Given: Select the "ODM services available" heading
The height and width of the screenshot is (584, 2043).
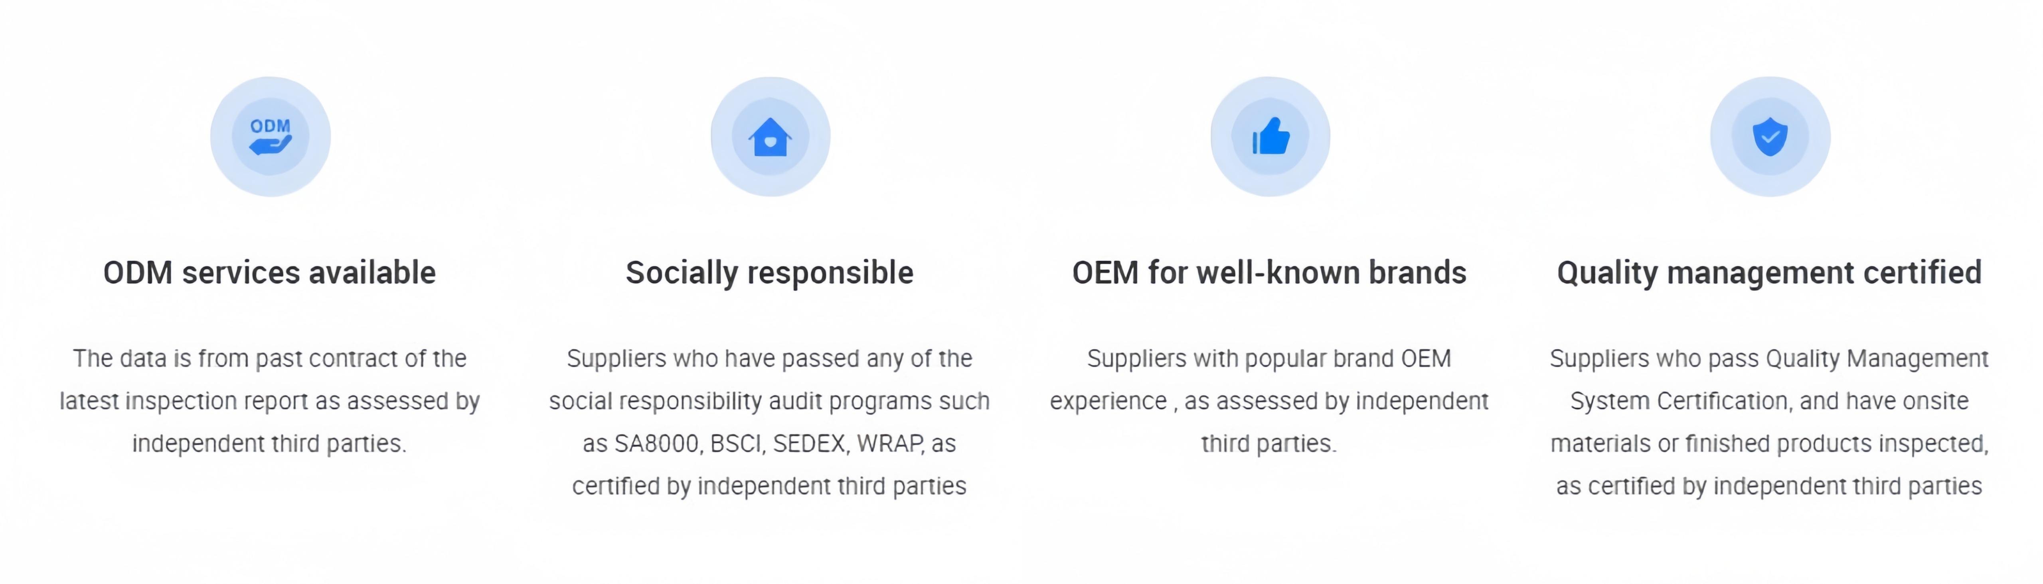Looking at the screenshot, I should click(270, 273).
